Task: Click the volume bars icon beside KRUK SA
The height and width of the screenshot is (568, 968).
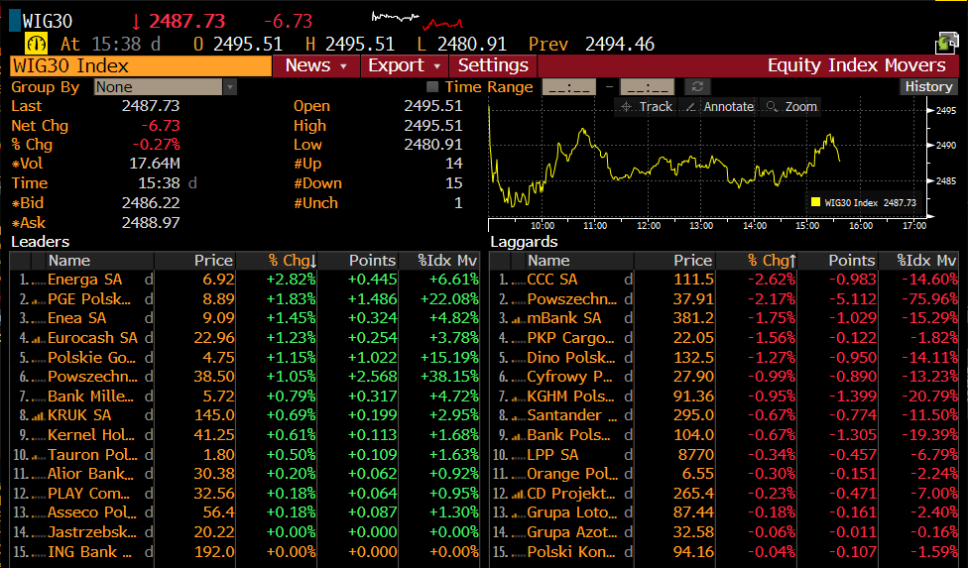Action: pyautogui.click(x=39, y=416)
